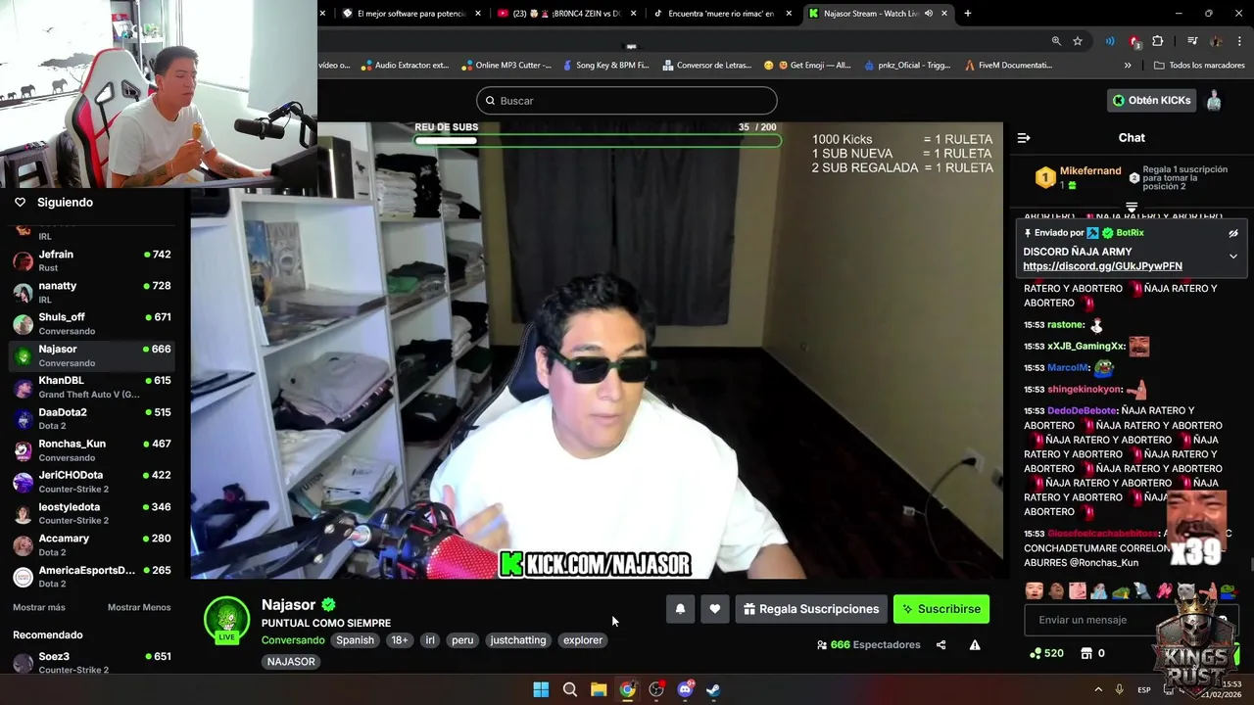
Task: Show more bookmarks with the double chevron
Action: coord(1128,66)
